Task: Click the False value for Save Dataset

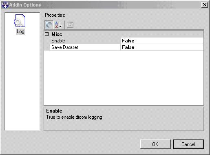Action: (128, 47)
